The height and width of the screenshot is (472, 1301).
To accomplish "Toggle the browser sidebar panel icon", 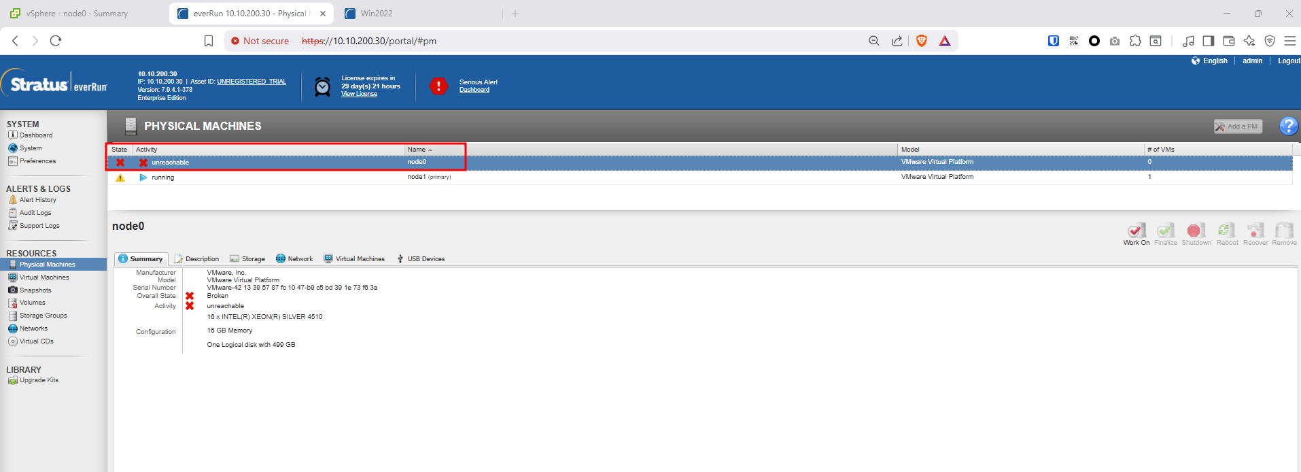I will [1208, 41].
